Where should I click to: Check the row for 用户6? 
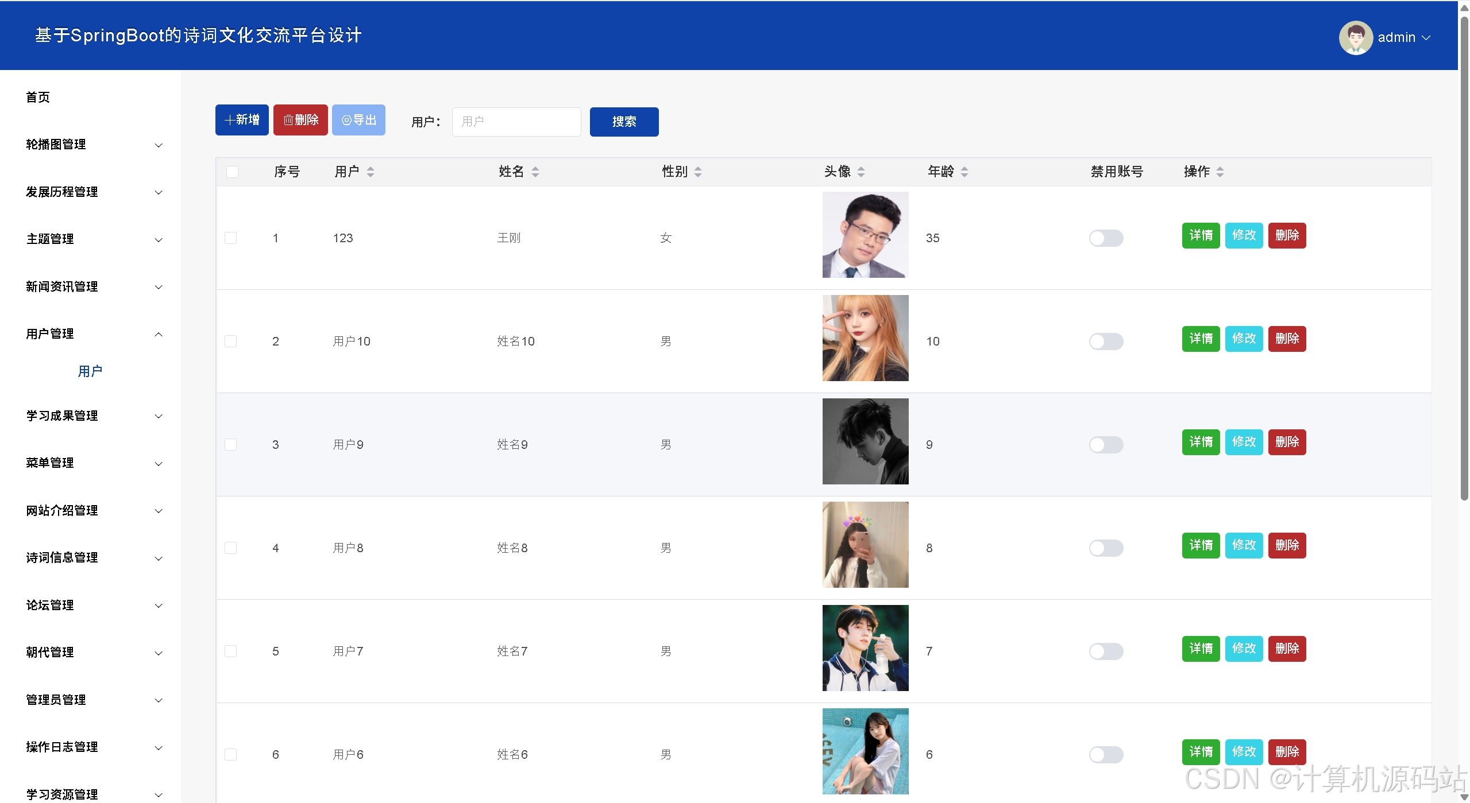pyautogui.click(x=230, y=754)
